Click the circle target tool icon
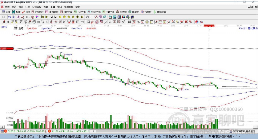Screen dimensions: 258x139 pos(51,22)
